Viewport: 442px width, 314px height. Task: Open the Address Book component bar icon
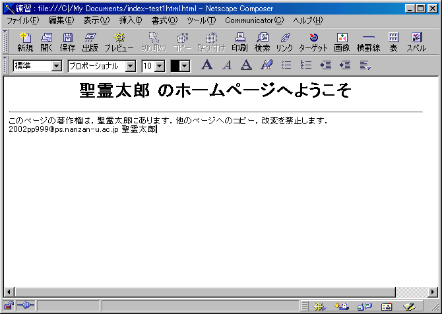point(387,306)
